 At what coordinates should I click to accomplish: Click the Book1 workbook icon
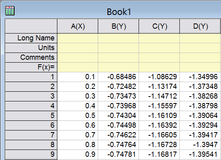[x=10, y=11]
